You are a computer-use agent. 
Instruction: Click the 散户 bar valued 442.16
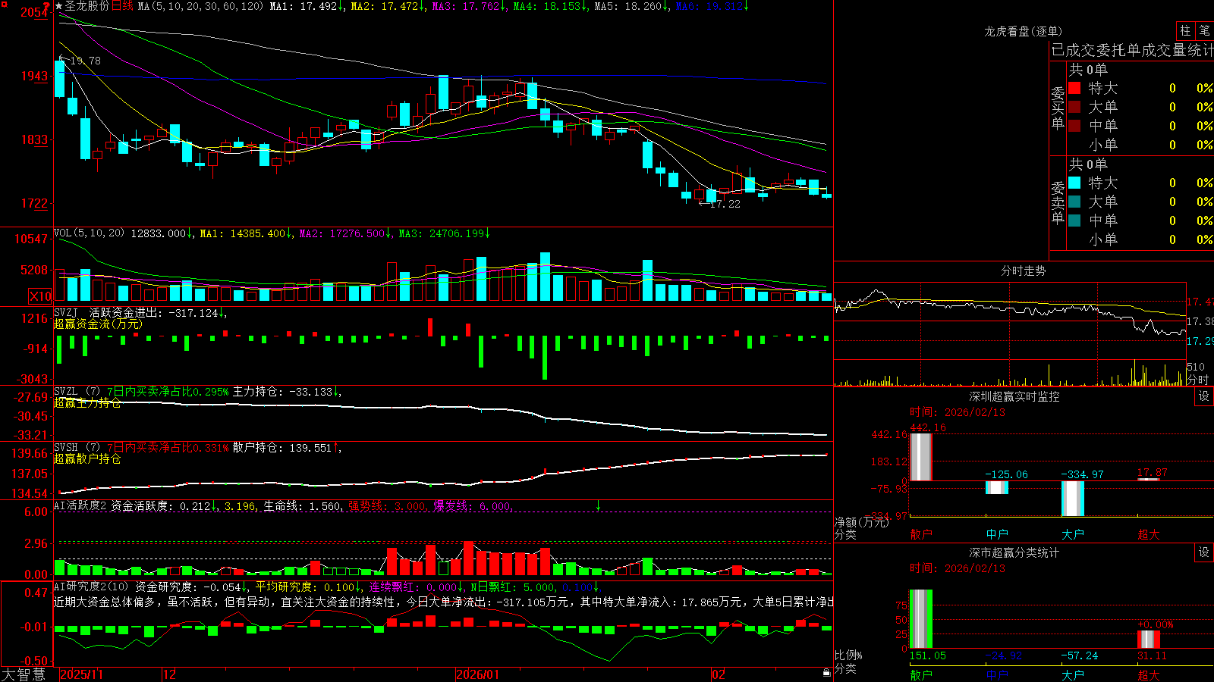[921, 457]
